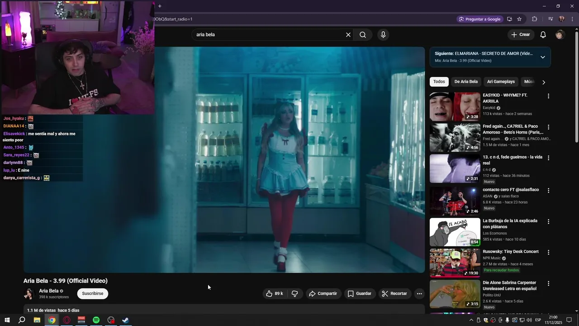Open Fred again Beto's Horns video title

(x=513, y=129)
